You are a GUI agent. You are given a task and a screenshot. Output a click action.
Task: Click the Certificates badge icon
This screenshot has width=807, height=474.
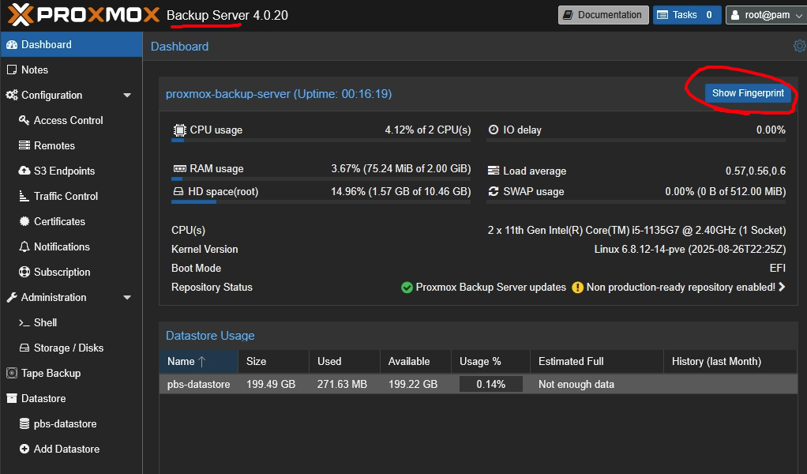click(x=24, y=222)
